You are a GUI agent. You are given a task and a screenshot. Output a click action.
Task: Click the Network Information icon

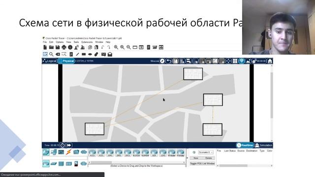(x=70, y=47)
